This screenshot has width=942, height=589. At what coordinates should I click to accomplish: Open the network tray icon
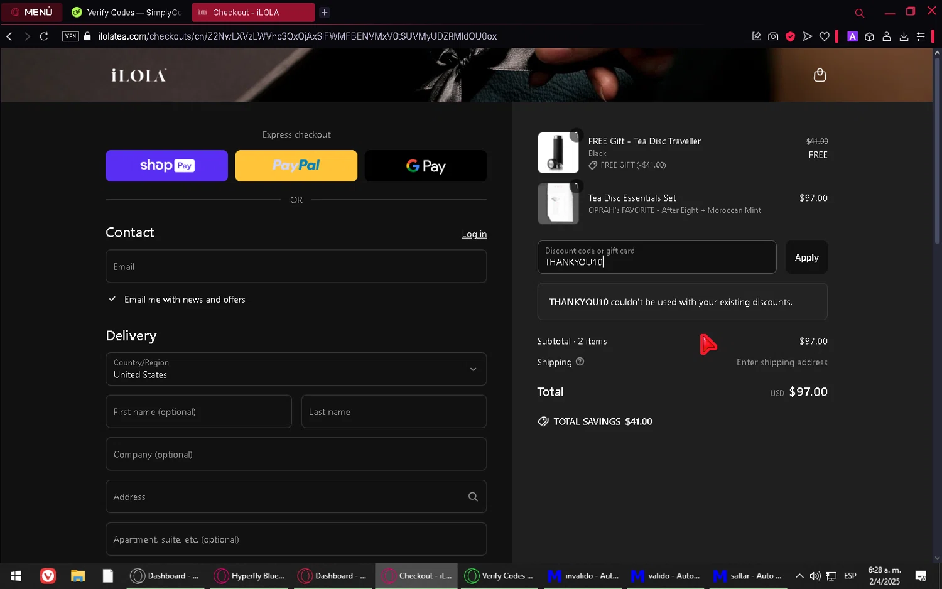click(831, 576)
